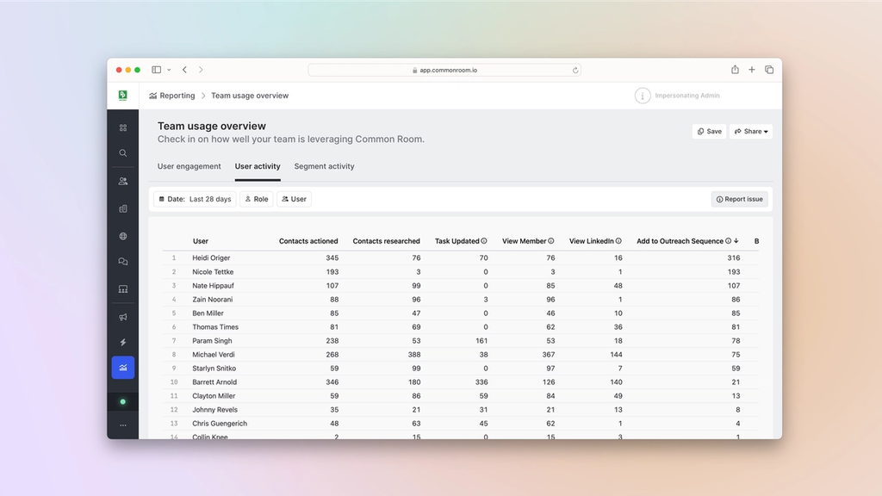Open the search icon in the sidebar

pyautogui.click(x=122, y=153)
